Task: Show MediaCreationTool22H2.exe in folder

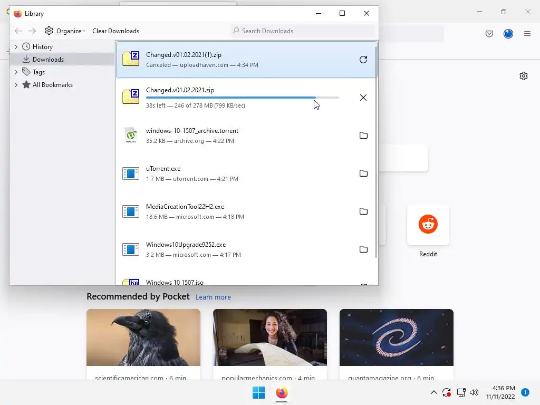Action: tap(363, 211)
